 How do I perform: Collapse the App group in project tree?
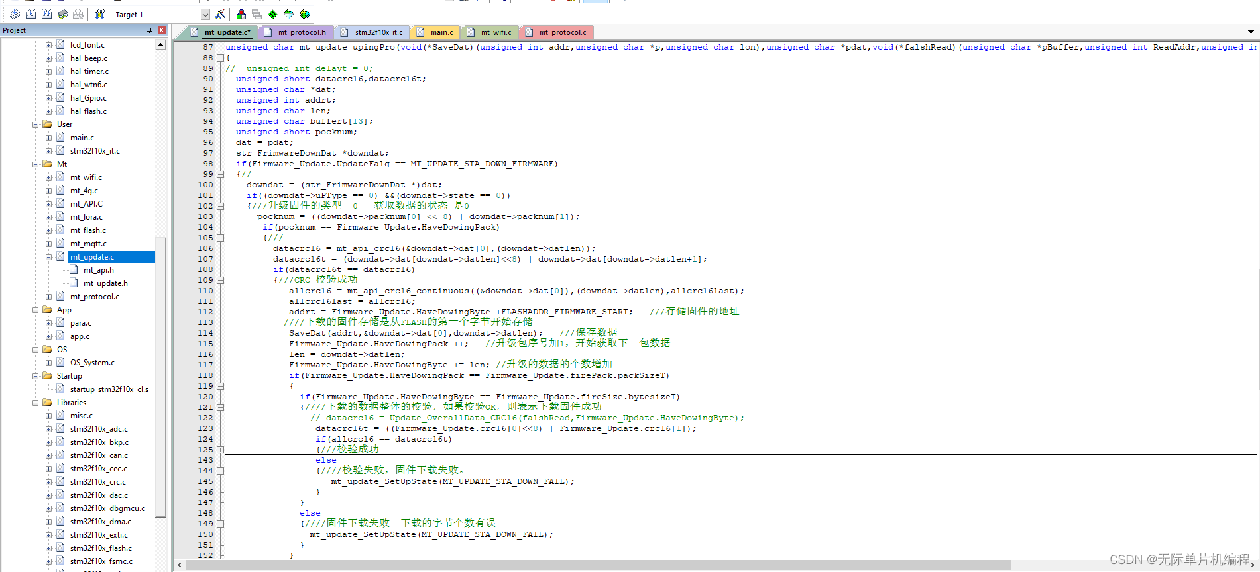tap(36, 310)
